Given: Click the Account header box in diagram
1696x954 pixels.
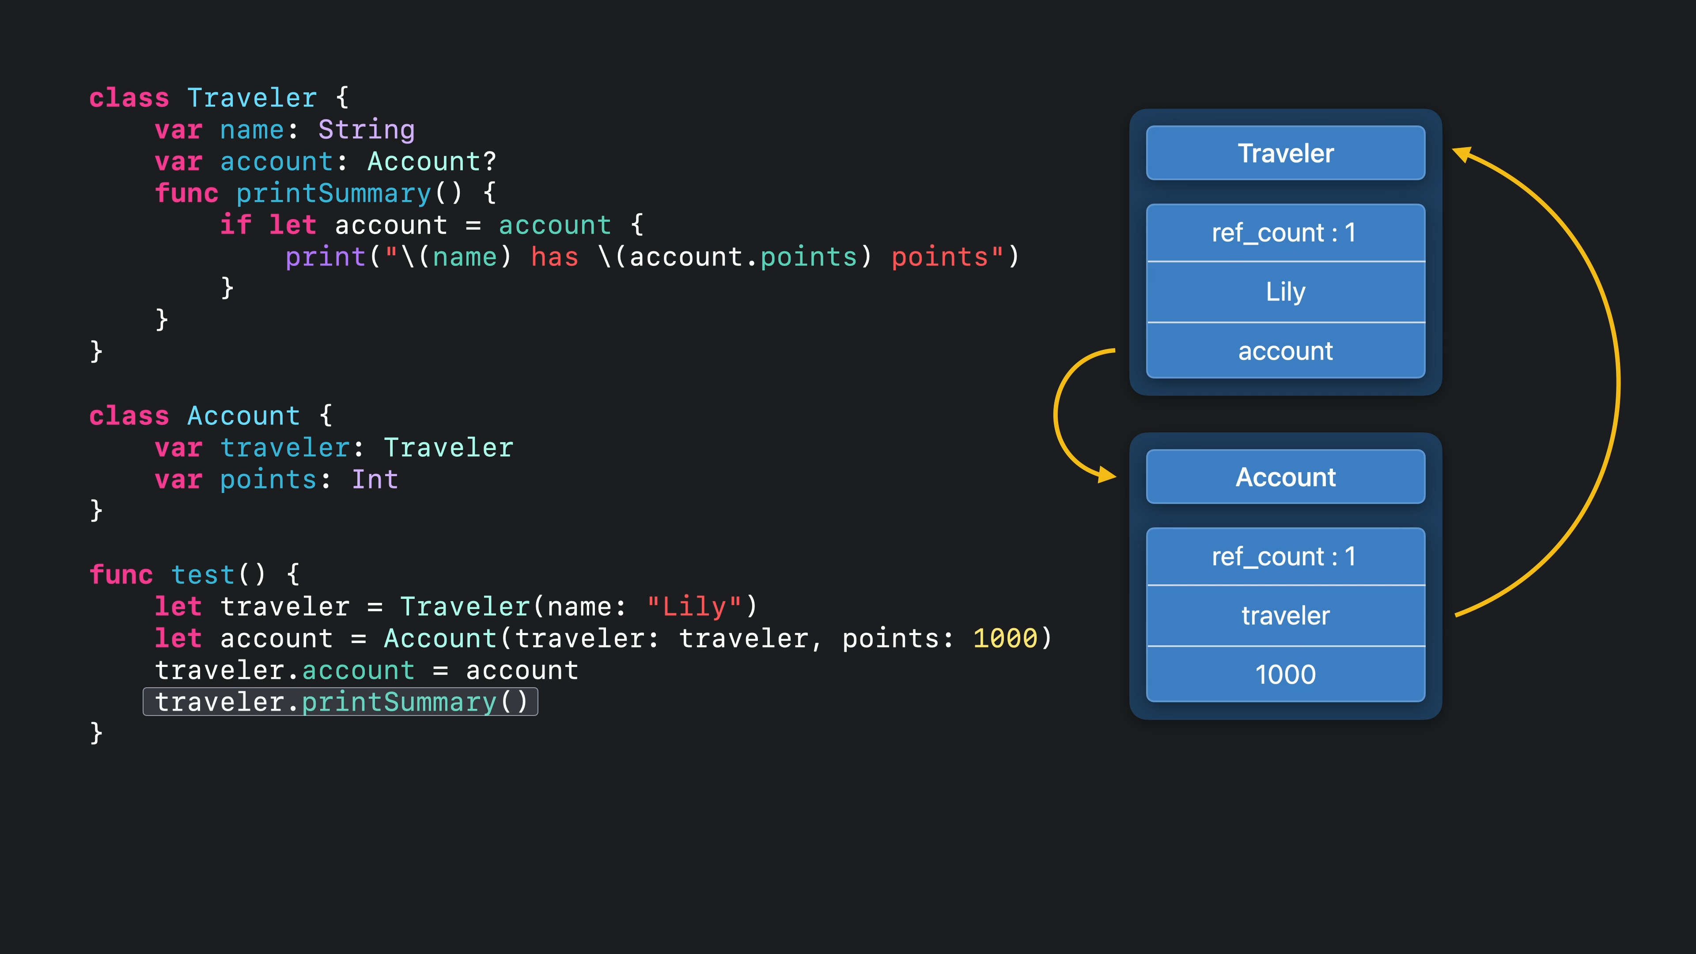Looking at the screenshot, I should (1285, 477).
